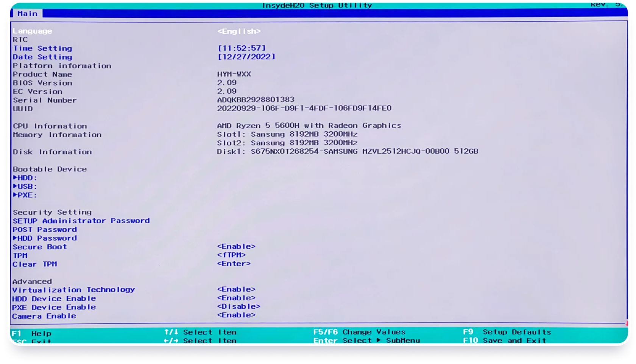
Task: Expand the USB bootable device entry
Action: (25, 187)
